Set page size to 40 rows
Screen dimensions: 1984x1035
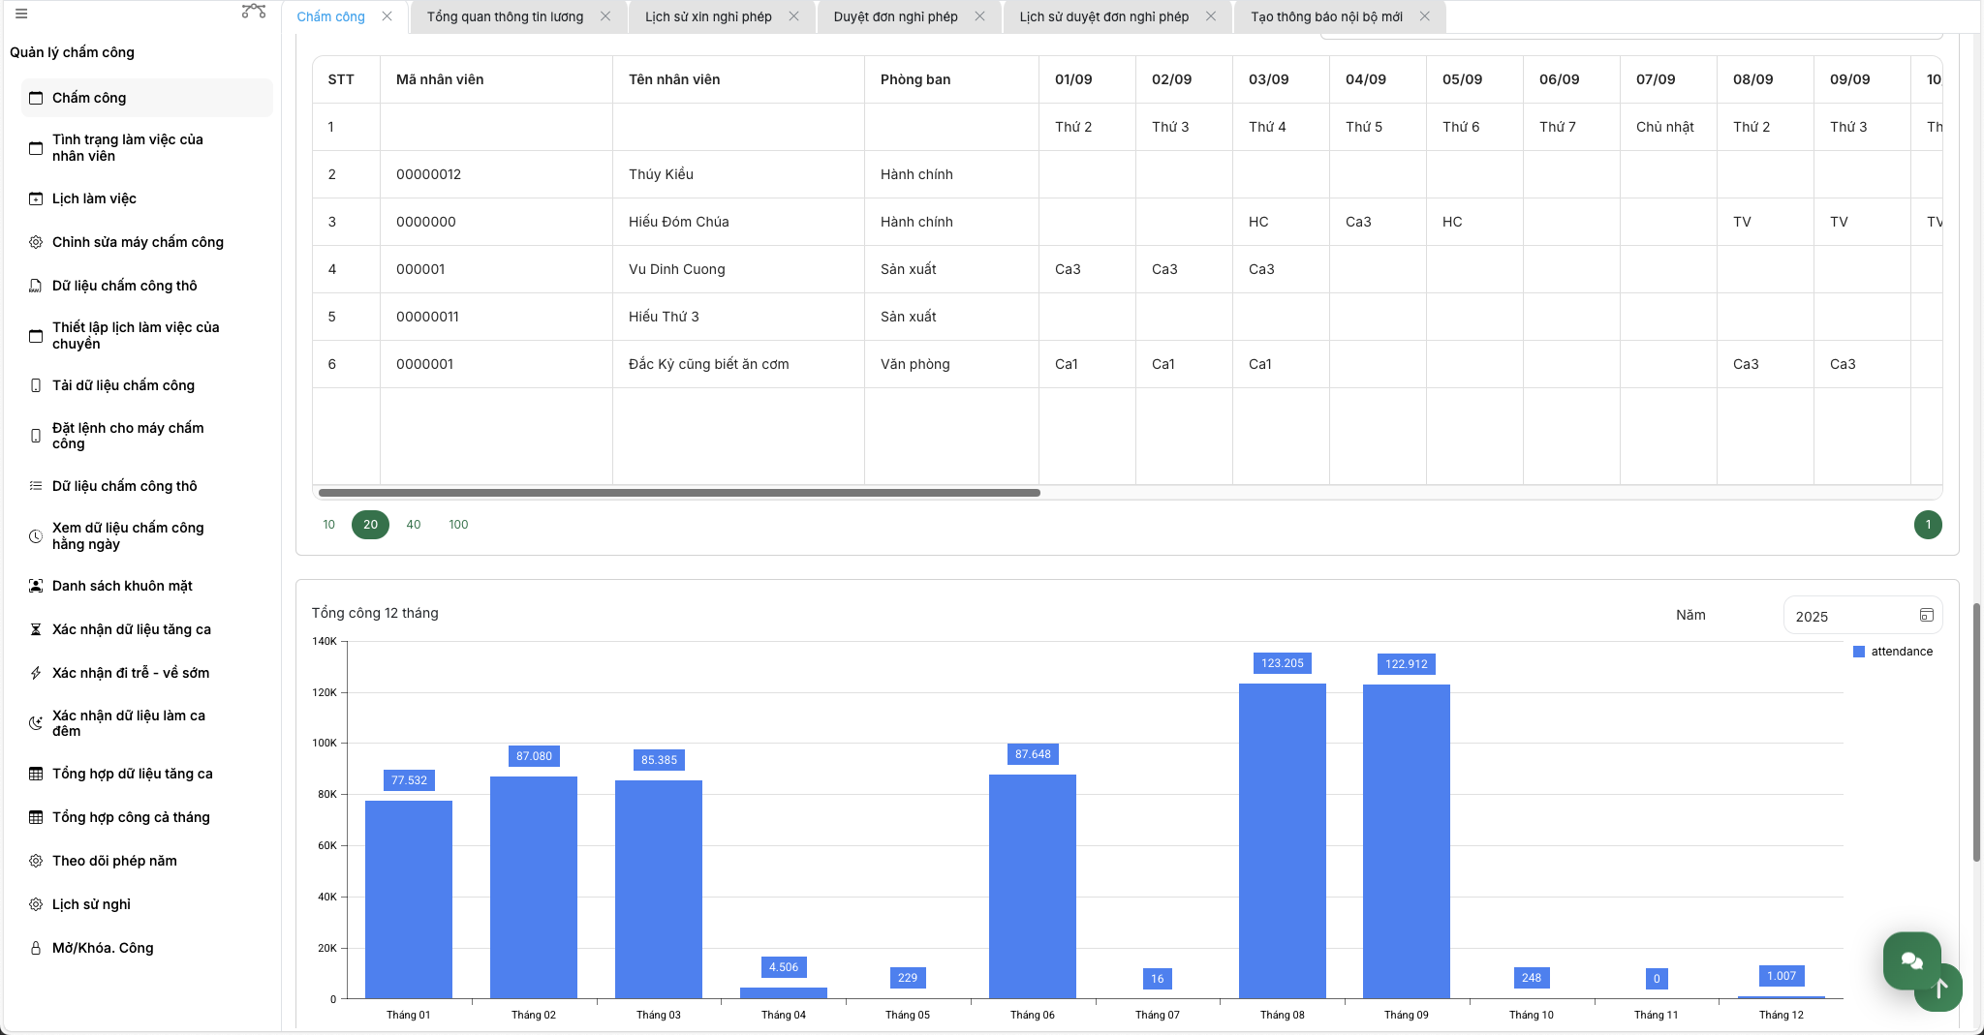[x=414, y=525]
